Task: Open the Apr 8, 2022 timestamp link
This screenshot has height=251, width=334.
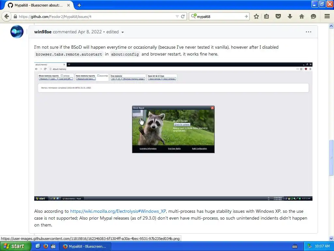Action: coord(90,32)
